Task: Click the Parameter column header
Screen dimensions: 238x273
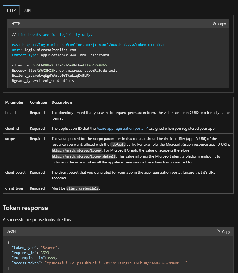Action: 14,102
